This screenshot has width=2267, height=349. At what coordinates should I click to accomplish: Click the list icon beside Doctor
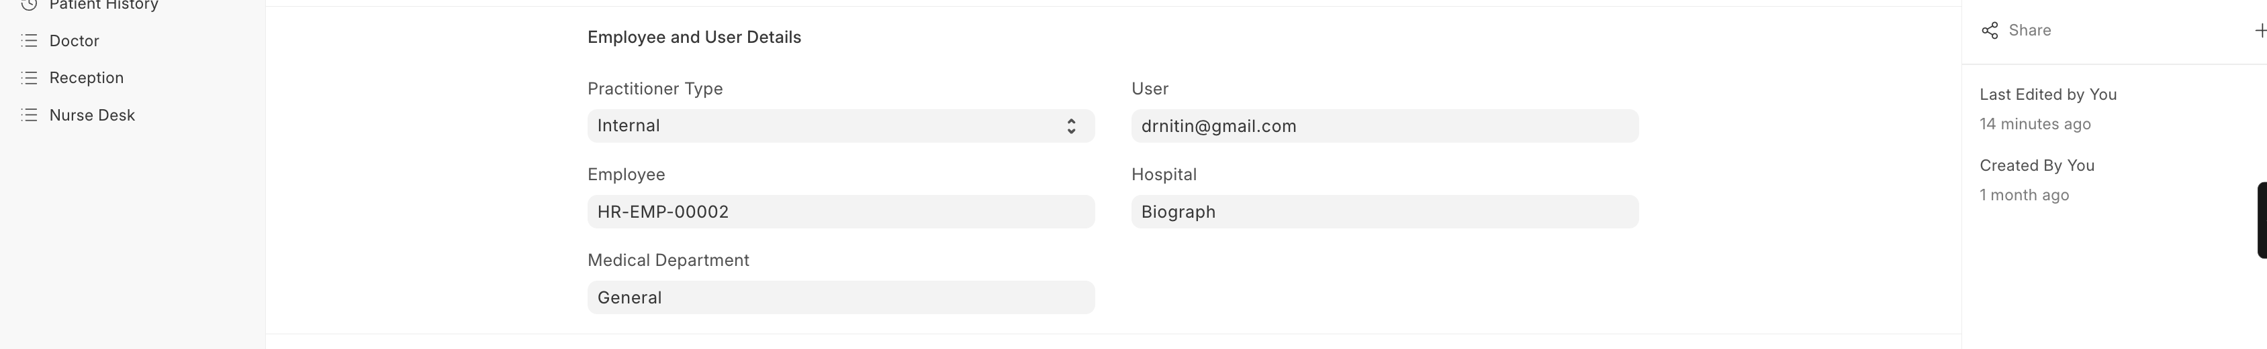click(29, 40)
